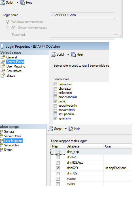The height and width of the screenshot is (198, 138).
Task: Check the processadmin server role
Action: [55, 97]
